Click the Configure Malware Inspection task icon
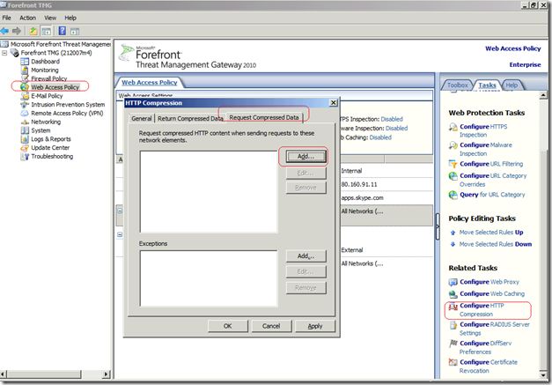Viewport: 552px width, 385px height. coord(453,145)
